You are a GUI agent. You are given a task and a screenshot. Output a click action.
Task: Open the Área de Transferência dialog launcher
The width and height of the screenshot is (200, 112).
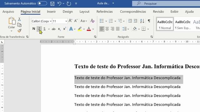pos(27,37)
